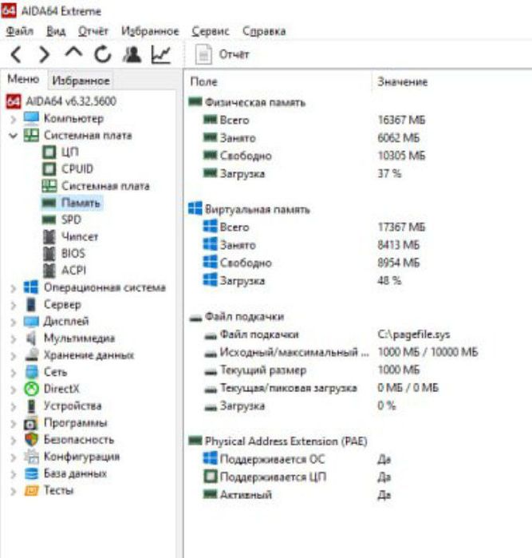The height and width of the screenshot is (558, 532).
Task: Expand the Сеть node
Action: point(13,373)
